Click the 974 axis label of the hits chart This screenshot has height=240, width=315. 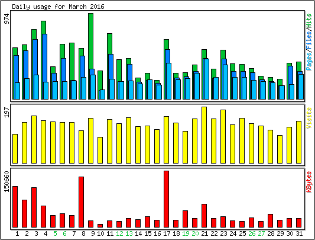click(7, 19)
